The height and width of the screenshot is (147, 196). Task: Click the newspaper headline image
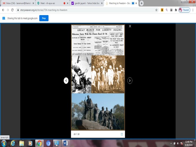98,40
